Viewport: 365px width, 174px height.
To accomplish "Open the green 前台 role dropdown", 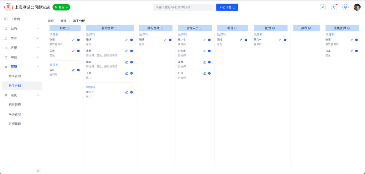I will point(61,7).
